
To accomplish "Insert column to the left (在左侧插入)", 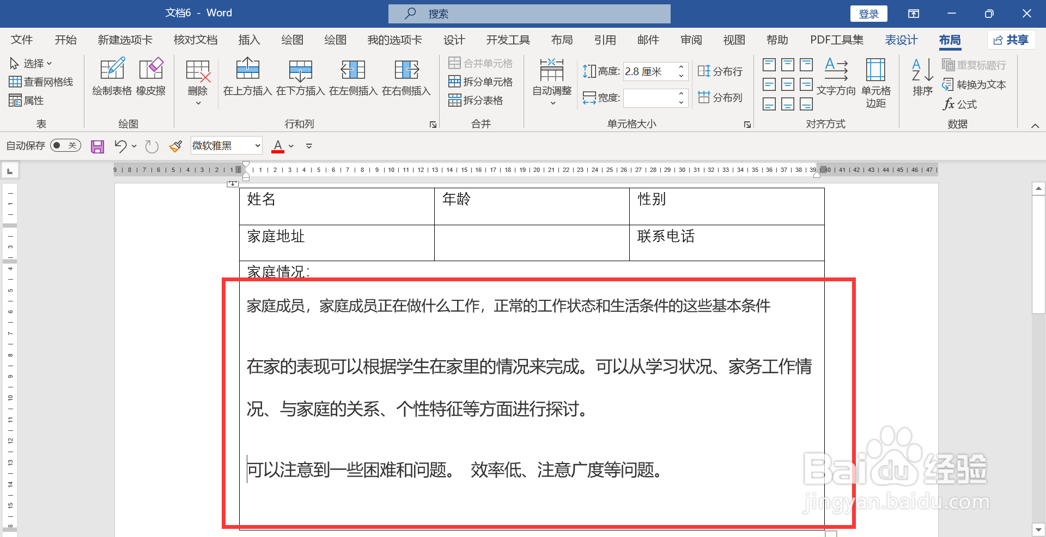I will coord(354,77).
